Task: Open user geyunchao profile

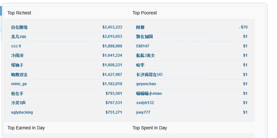Action: (146, 84)
